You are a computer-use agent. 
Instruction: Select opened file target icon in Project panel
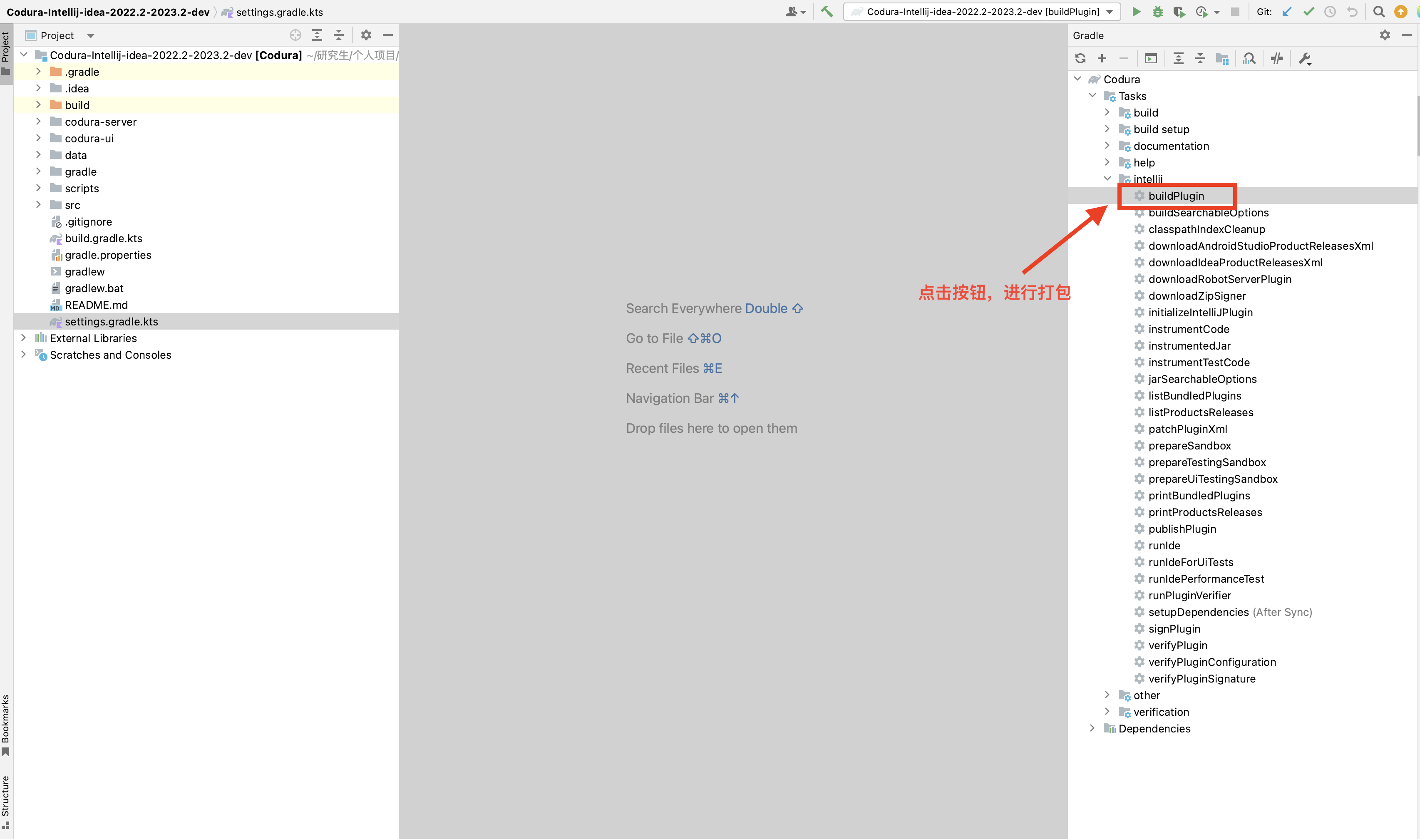tap(295, 35)
